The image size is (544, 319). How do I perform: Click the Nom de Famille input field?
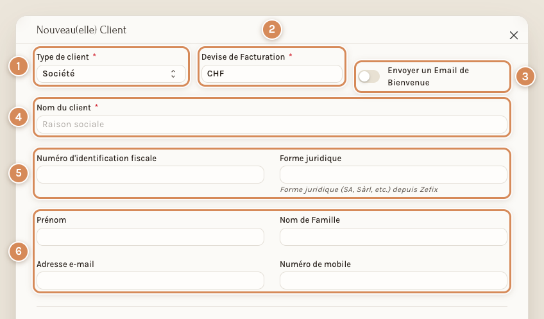(x=393, y=237)
